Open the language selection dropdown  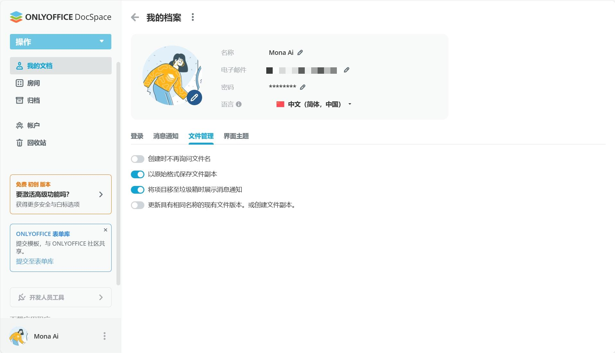(x=350, y=104)
